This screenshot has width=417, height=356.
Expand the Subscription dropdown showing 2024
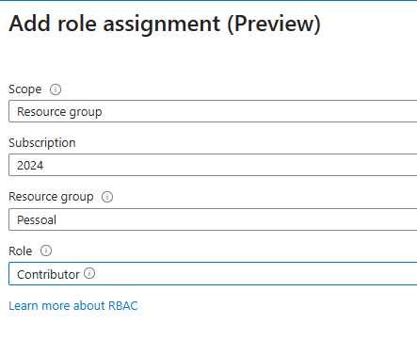tap(213, 165)
